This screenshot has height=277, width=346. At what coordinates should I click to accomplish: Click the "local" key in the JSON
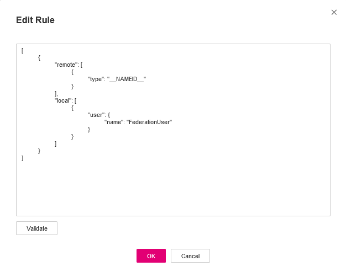(x=64, y=100)
